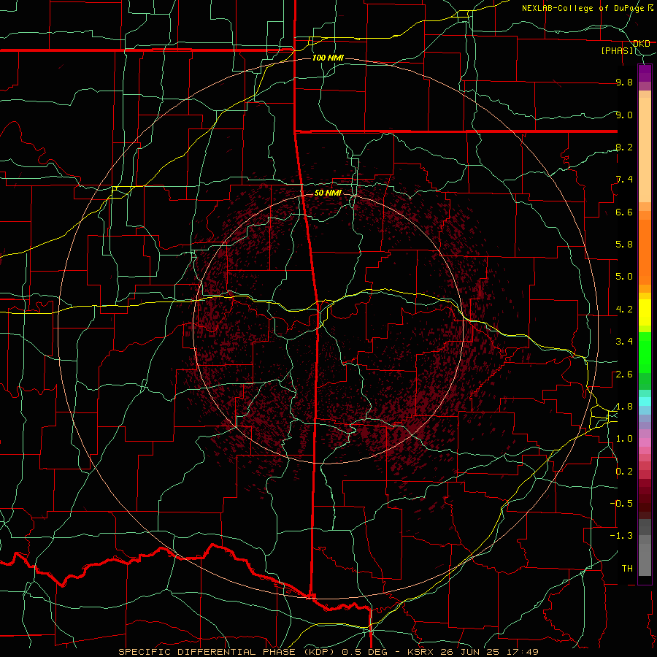
Task: Click the [PHAS] units label
Action: tap(617, 51)
